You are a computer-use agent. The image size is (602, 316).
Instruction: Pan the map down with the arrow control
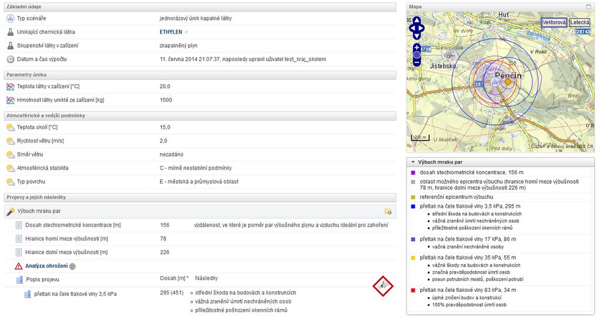pos(417,36)
